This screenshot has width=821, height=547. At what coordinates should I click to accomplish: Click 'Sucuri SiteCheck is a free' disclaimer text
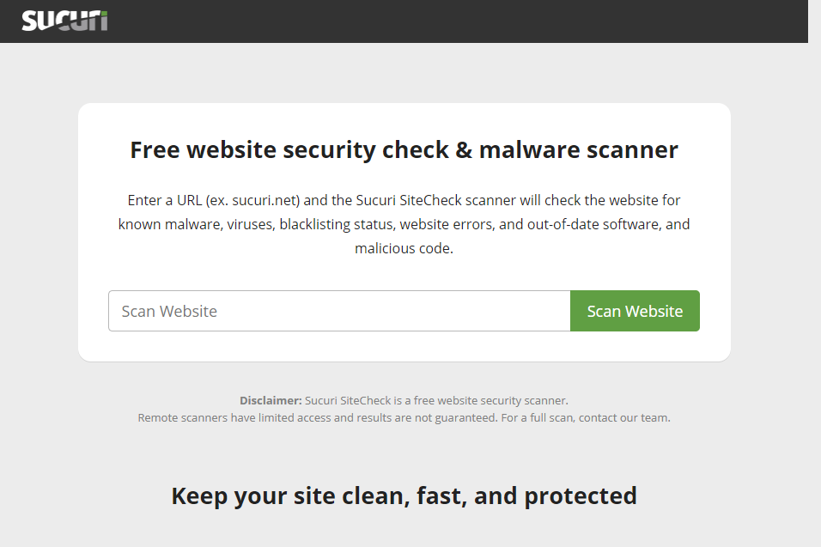(375, 400)
